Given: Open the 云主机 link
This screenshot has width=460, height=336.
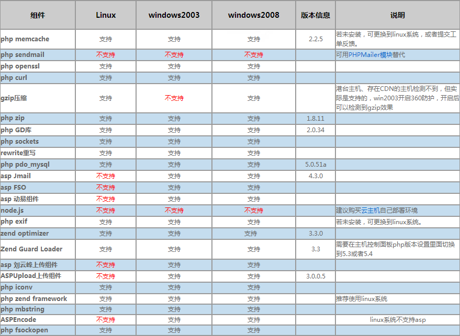Looking at the screenshot, I should click(370, 211).
